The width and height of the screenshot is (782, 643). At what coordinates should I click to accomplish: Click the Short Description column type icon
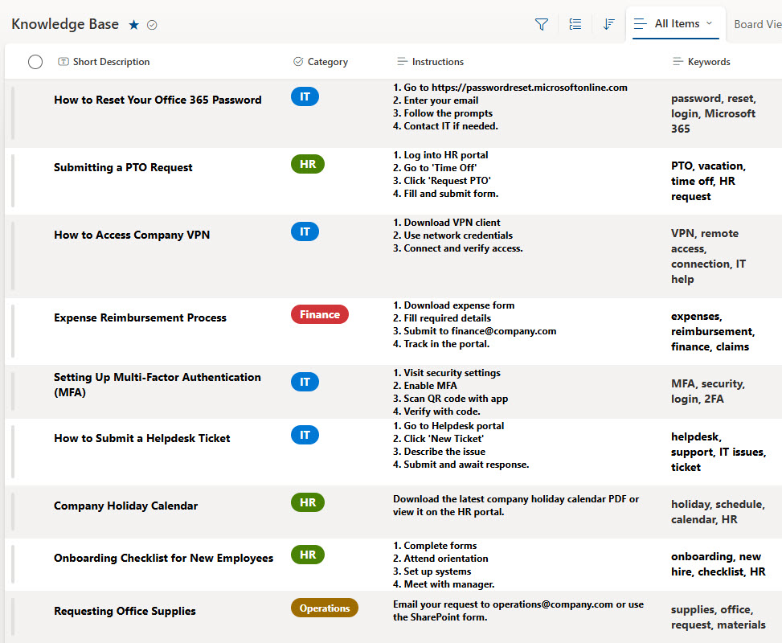(63, 61)
